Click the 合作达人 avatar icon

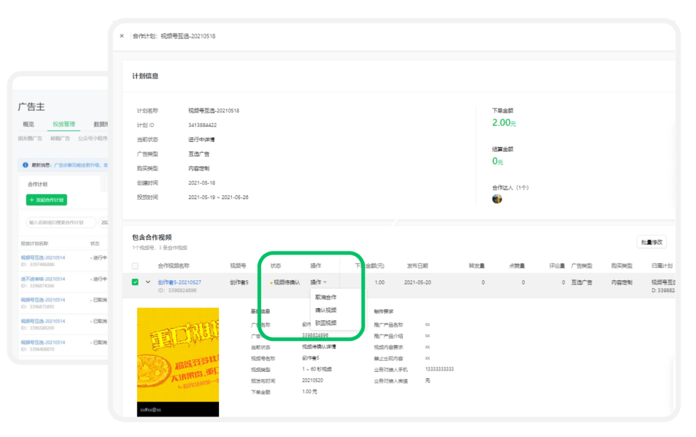coord(497,199)
